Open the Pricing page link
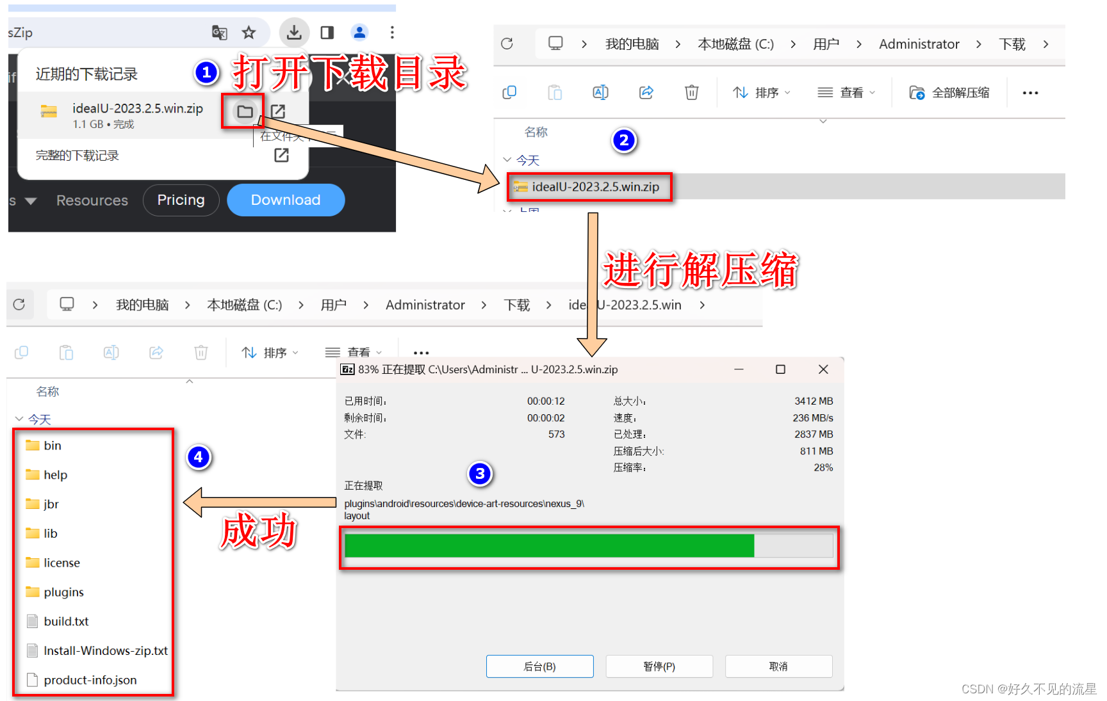The height and width of the screenshot is (701, 1107). pos(181,200)
